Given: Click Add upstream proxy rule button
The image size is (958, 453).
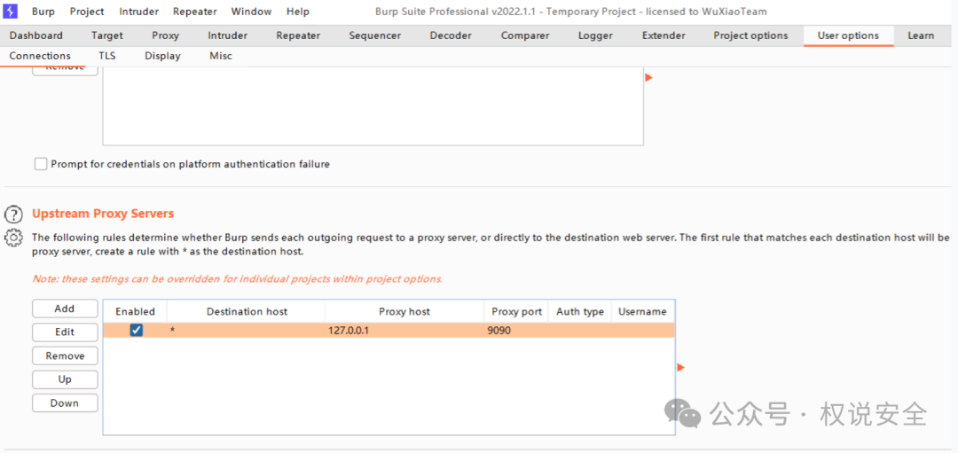Looking at the screenshot, I should coord(65,309).
